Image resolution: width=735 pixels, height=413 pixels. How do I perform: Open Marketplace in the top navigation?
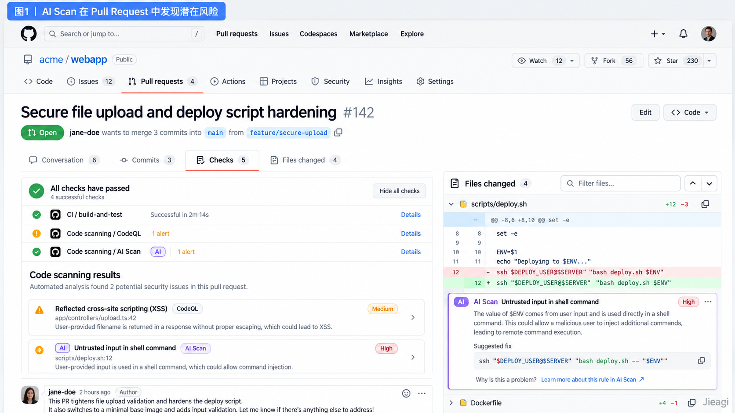pos(368,34)
